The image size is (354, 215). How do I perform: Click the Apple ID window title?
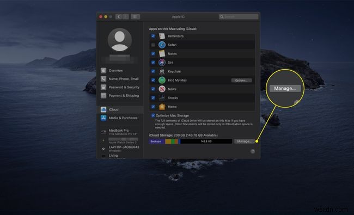click(x=178, y=17)
